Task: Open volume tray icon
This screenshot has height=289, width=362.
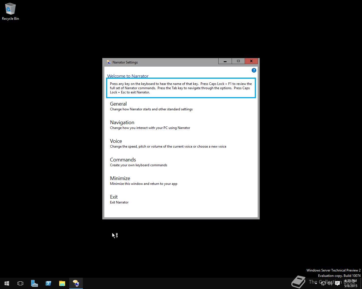Action: tap(330, 283)
